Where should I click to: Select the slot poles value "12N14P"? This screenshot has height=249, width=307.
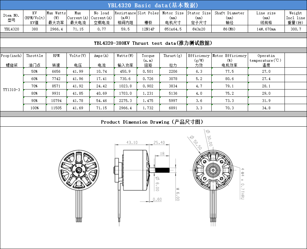pyautogui.click(x=148, y=29)
